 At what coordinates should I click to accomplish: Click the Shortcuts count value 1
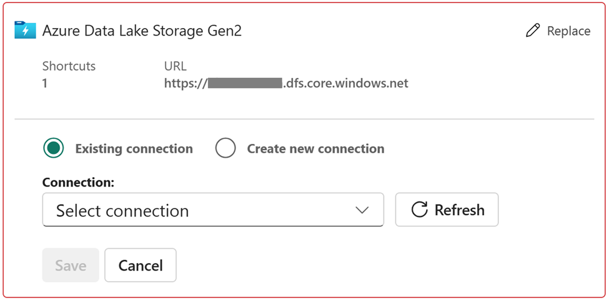click(x=45, y=84)
